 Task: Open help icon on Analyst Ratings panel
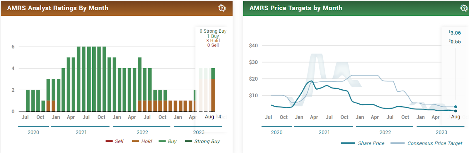click(x=222, y=8)
